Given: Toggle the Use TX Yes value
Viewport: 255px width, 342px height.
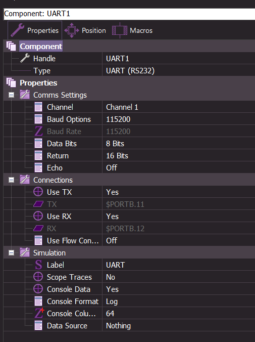Looking at the screenshot, I should pos(178,192).
